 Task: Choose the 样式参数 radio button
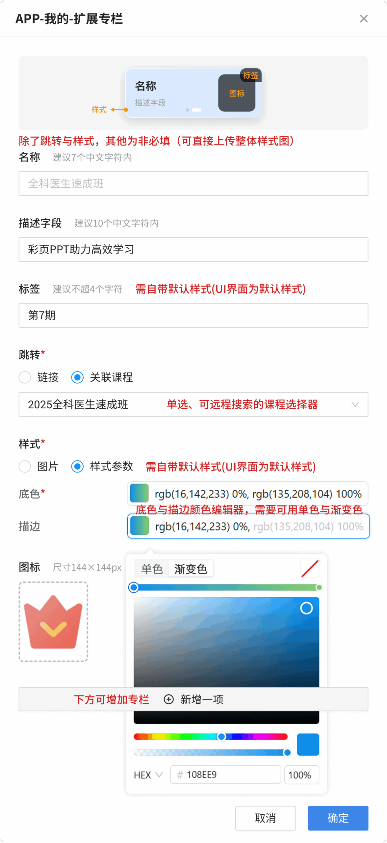[x=77, y=466]
